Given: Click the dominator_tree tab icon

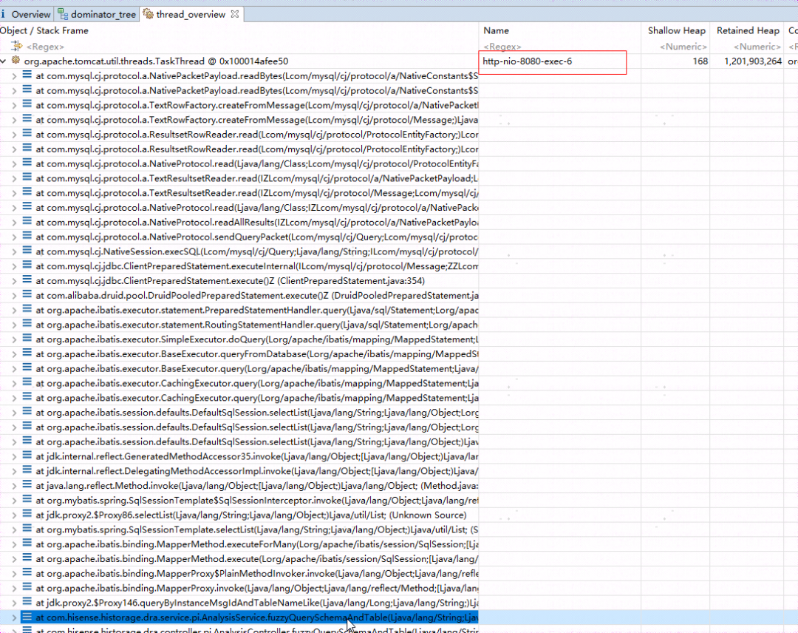Looking at the screenshot, I should click(63, 14).
